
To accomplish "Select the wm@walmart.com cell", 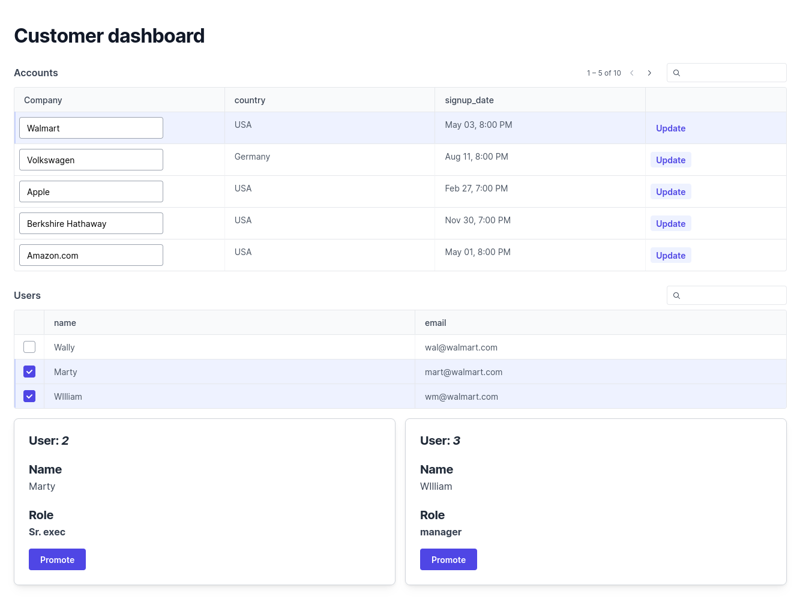I will 601,396.
